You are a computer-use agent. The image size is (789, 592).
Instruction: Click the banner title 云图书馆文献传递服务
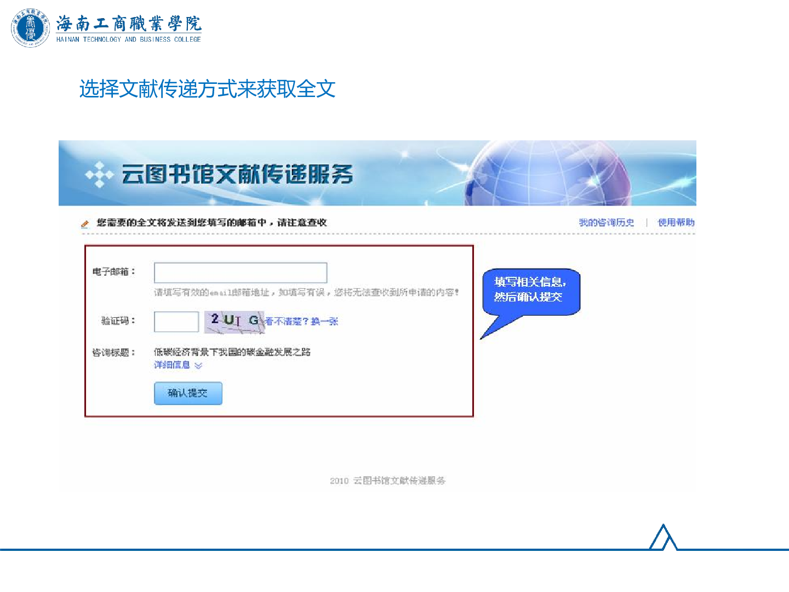[237, 175]
